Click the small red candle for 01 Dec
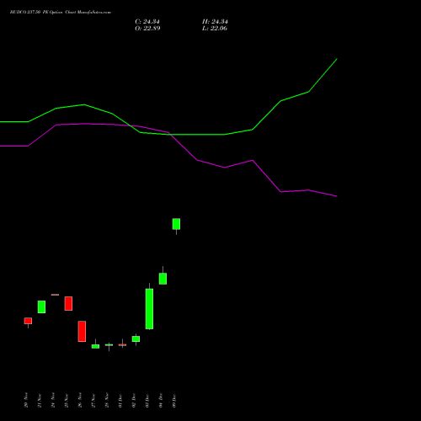 pyautogui.click(x=122, y=344)
